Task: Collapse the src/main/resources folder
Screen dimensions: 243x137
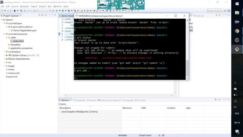Action: tap(4, 34)
